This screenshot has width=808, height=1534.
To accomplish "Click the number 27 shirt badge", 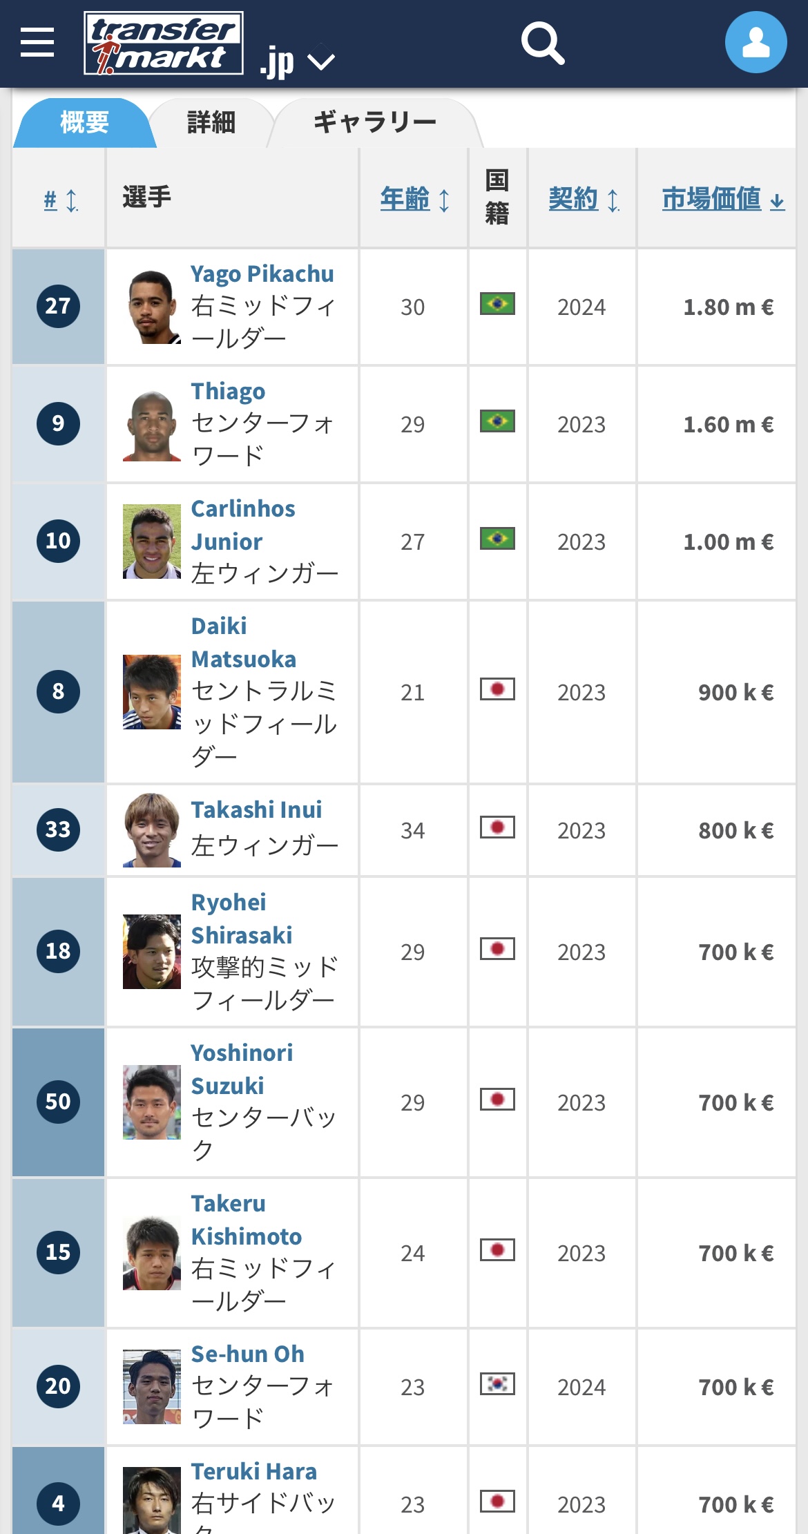I will tap(58, 306).
